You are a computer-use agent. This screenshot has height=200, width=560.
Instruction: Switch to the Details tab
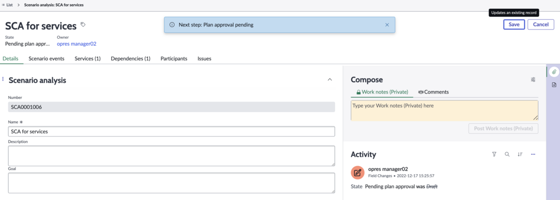tap(10, 59)
